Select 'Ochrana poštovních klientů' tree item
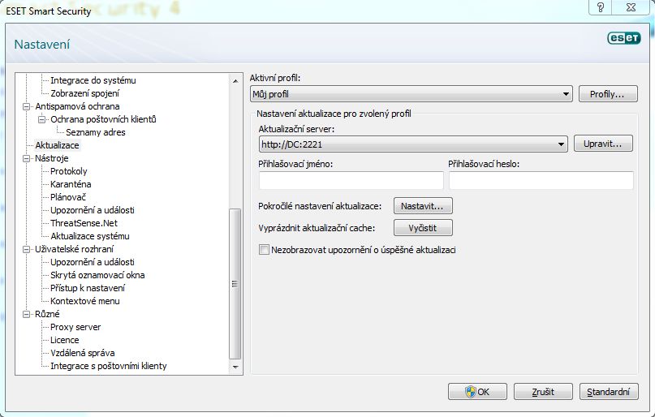The width and height of the screenshot is (655, 417). [x=103, y=119]
